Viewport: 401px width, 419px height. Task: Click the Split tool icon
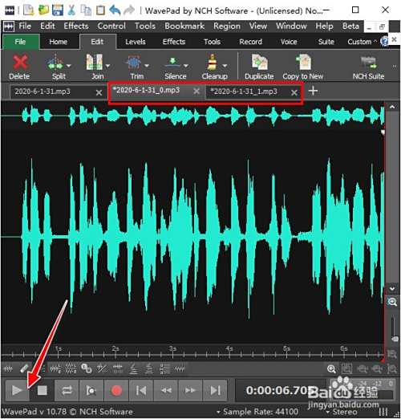(55, 62)
